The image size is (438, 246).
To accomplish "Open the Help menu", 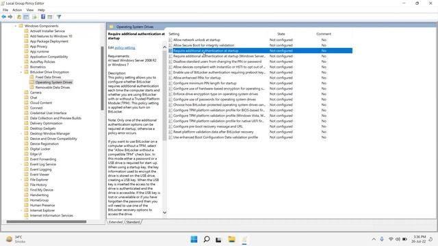I will coord(41,10).
